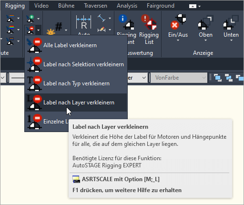Click the Label nach Selektion icon
The height and width of the screenshot is (205, 244).
coord(34,64)
